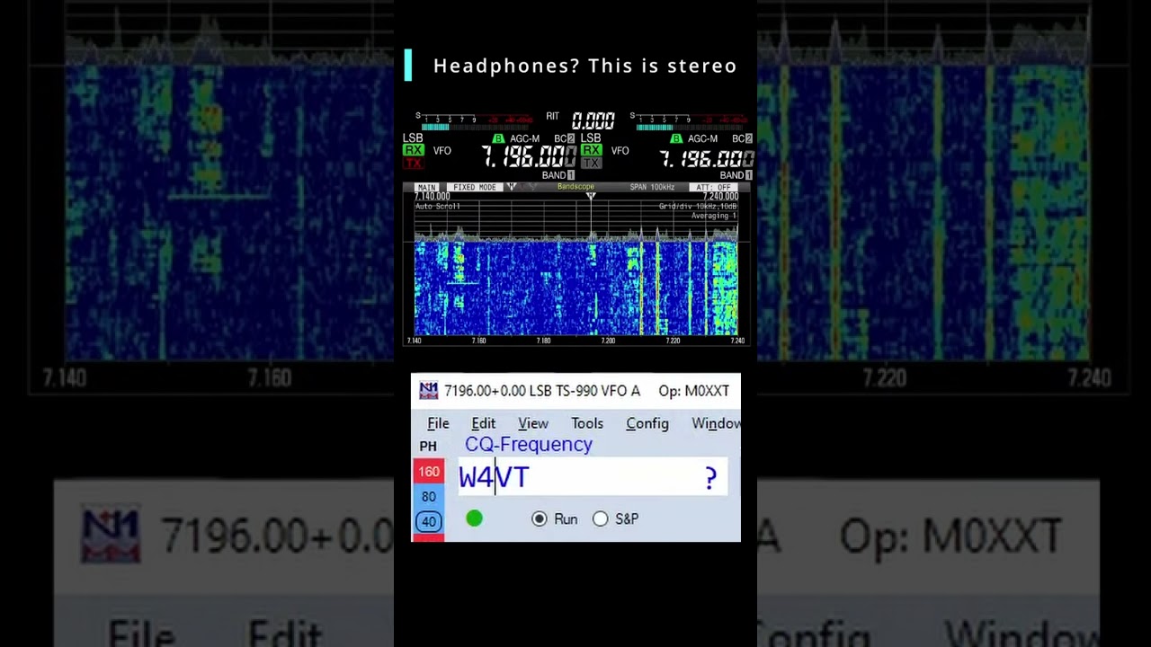Click the callsign entry field containing W4VT
Screen dimensions: 1151x647
pyautogui.click(x=593, y=477)
